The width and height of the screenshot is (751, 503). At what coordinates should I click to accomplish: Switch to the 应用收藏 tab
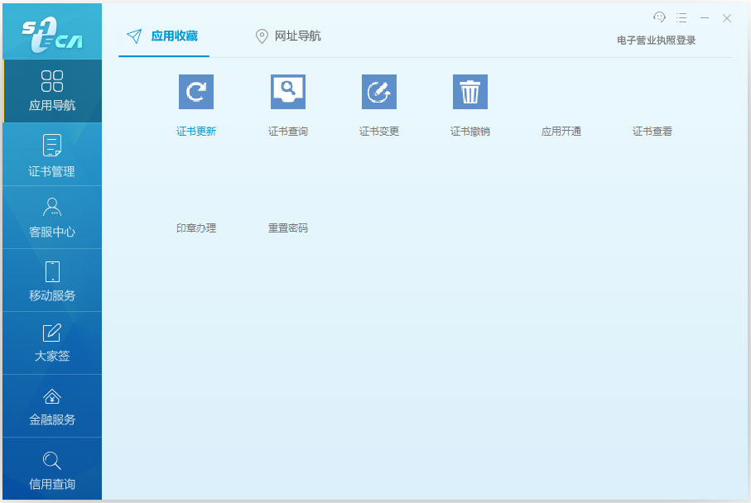point(163,36)
